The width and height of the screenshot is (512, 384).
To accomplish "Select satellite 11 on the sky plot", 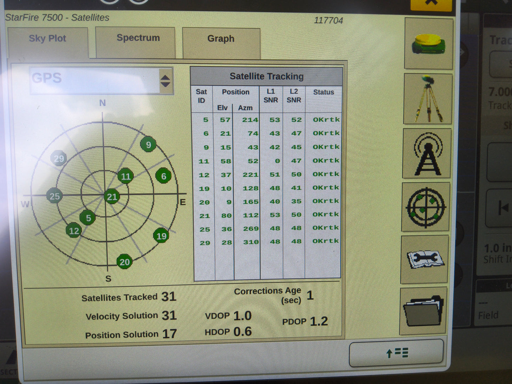I will pyautogui.click(x=125, y=176).
